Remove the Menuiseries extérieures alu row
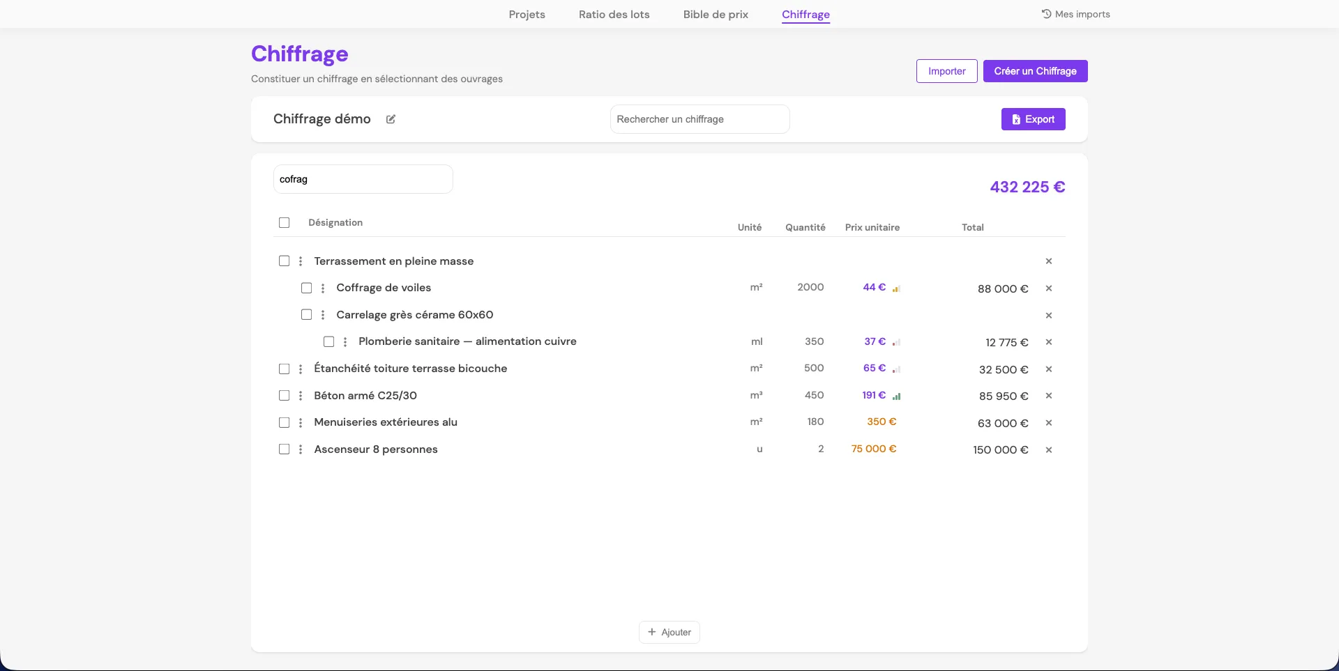Image resolution: width=1339 pixels, height=671 pixels. pyautogui.click(x=1048, y=423)
